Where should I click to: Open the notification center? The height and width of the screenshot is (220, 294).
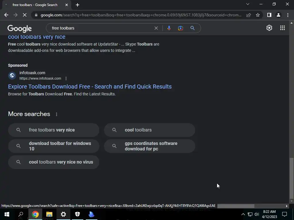coord(285,214)
